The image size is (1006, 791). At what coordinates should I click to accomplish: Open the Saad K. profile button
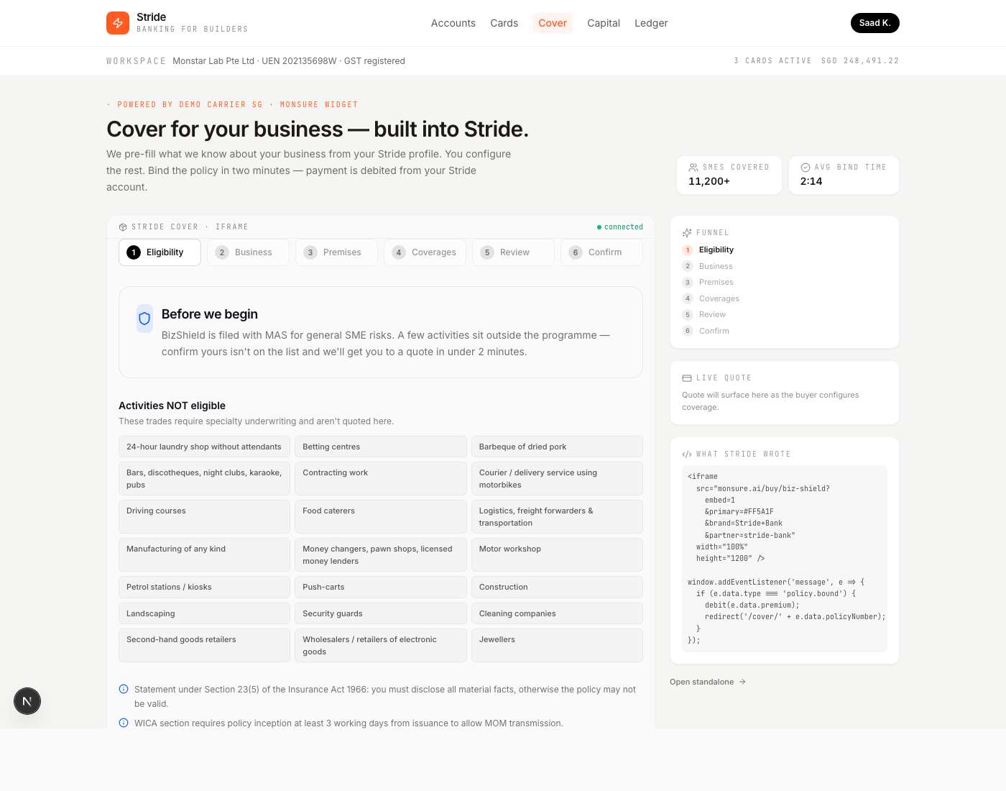(x=875, y=23)
